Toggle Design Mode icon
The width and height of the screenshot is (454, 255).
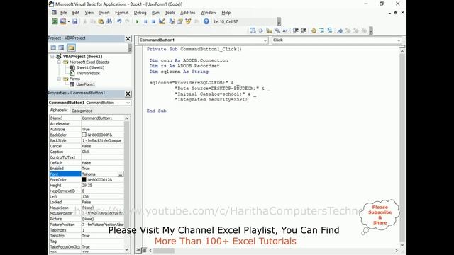point(162,21)
